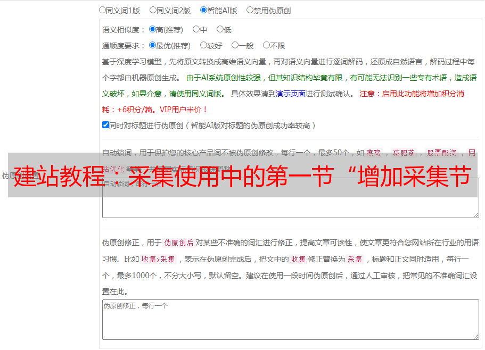Set 通顺度要求 to 最优(推荐)
Screen dimensions: 485x350
152,45
